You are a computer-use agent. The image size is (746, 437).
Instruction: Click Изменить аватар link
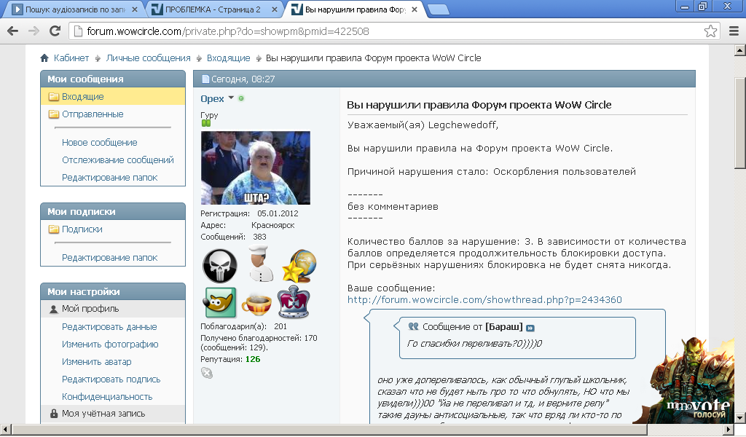(97, 362)
